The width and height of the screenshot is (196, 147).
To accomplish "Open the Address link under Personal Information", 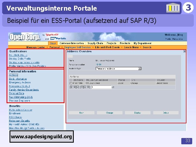I will point(14,75).
